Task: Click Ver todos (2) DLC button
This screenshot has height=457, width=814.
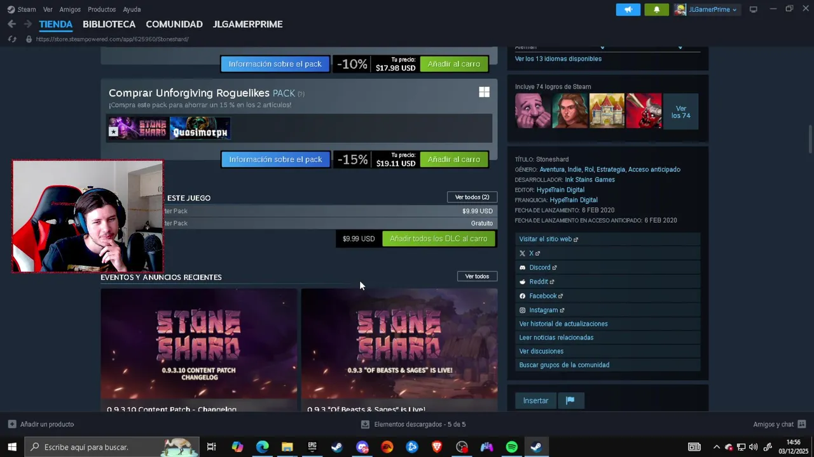Action: [472, 197]
